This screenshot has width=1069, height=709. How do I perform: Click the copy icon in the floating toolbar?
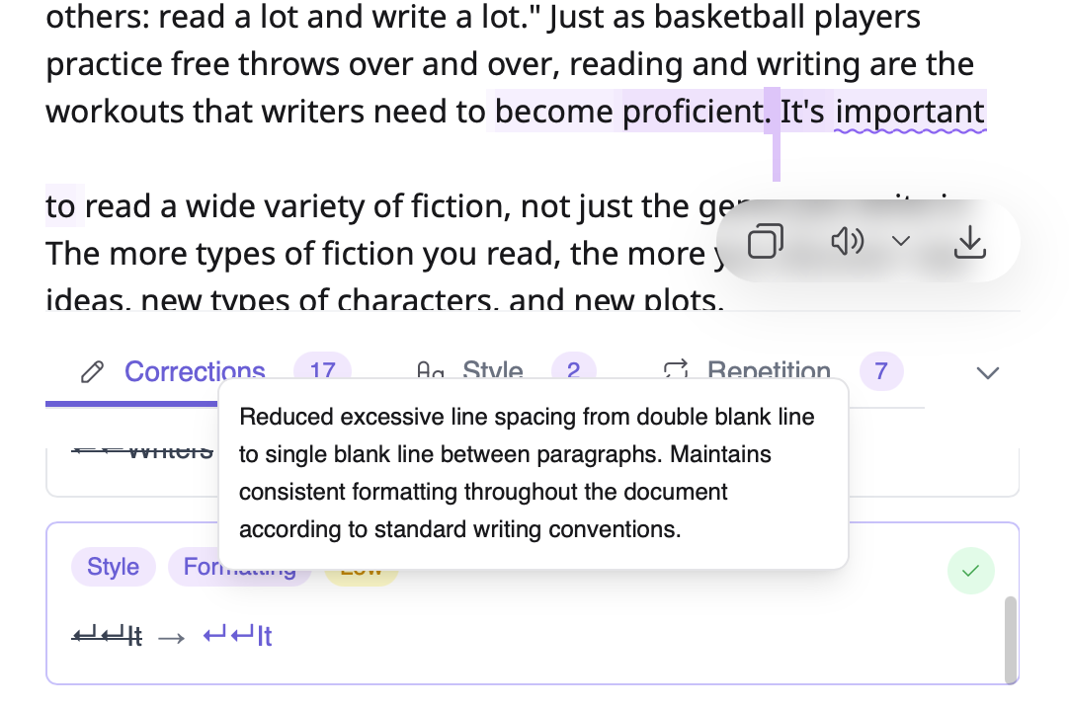pyautogui.click(x=766, y=242)
